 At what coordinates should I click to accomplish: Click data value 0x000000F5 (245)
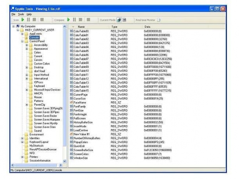pyautogui.click(x=154, y=142)
